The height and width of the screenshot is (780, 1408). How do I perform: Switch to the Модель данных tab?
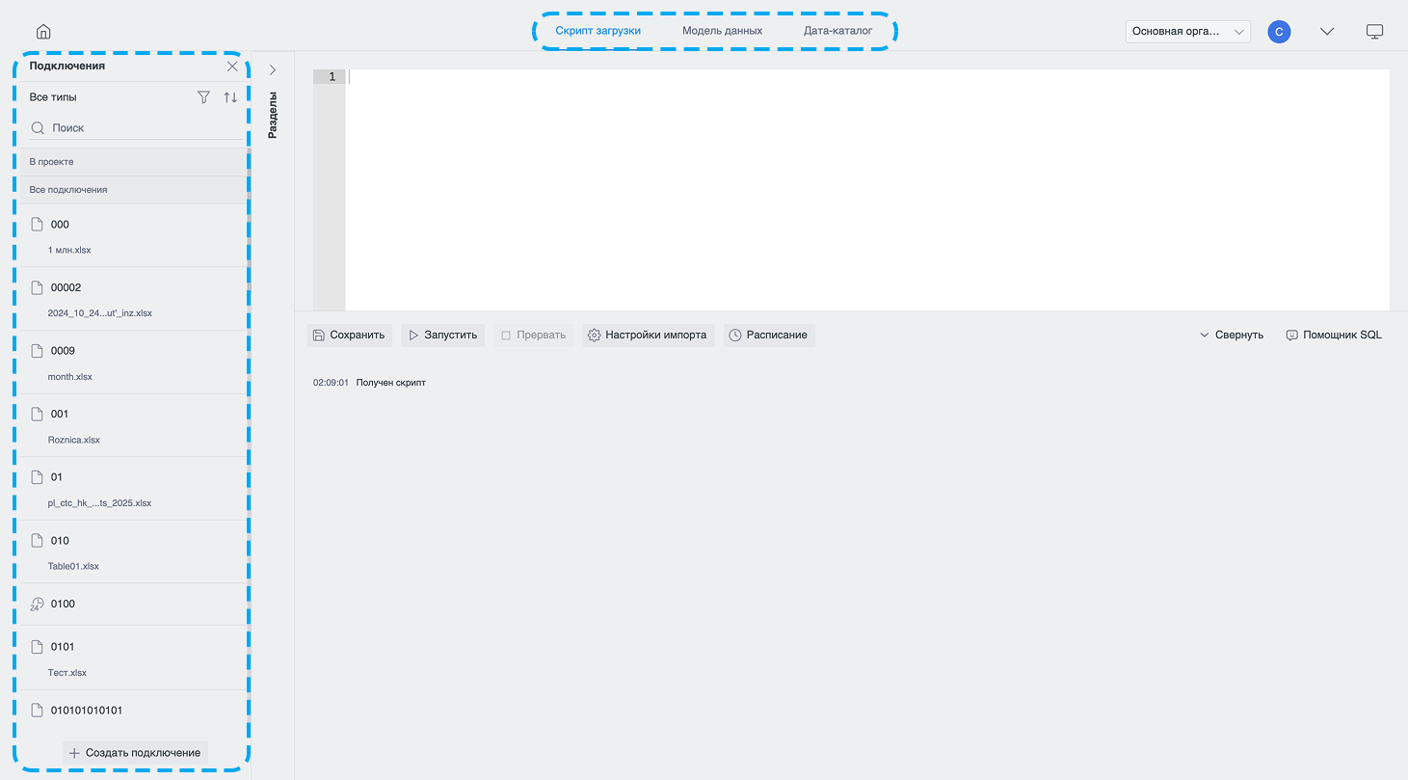pos(723,31)
